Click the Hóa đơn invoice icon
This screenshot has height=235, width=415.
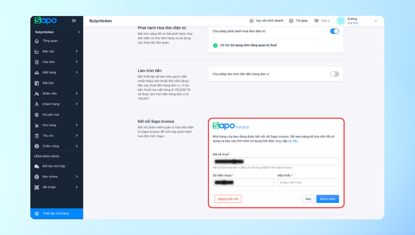37,62
